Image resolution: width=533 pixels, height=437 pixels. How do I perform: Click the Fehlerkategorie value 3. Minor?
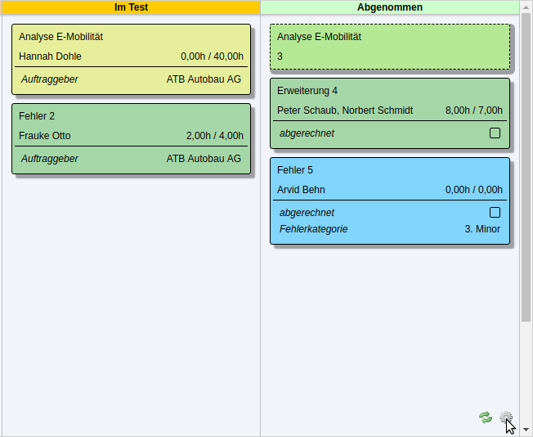click(x=482, y=229)
